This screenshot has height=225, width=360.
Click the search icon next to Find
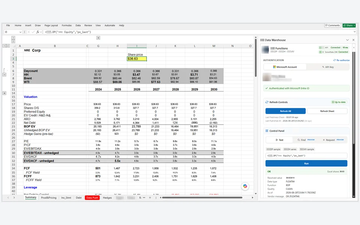pyautogui.click(x=298, y=140)
